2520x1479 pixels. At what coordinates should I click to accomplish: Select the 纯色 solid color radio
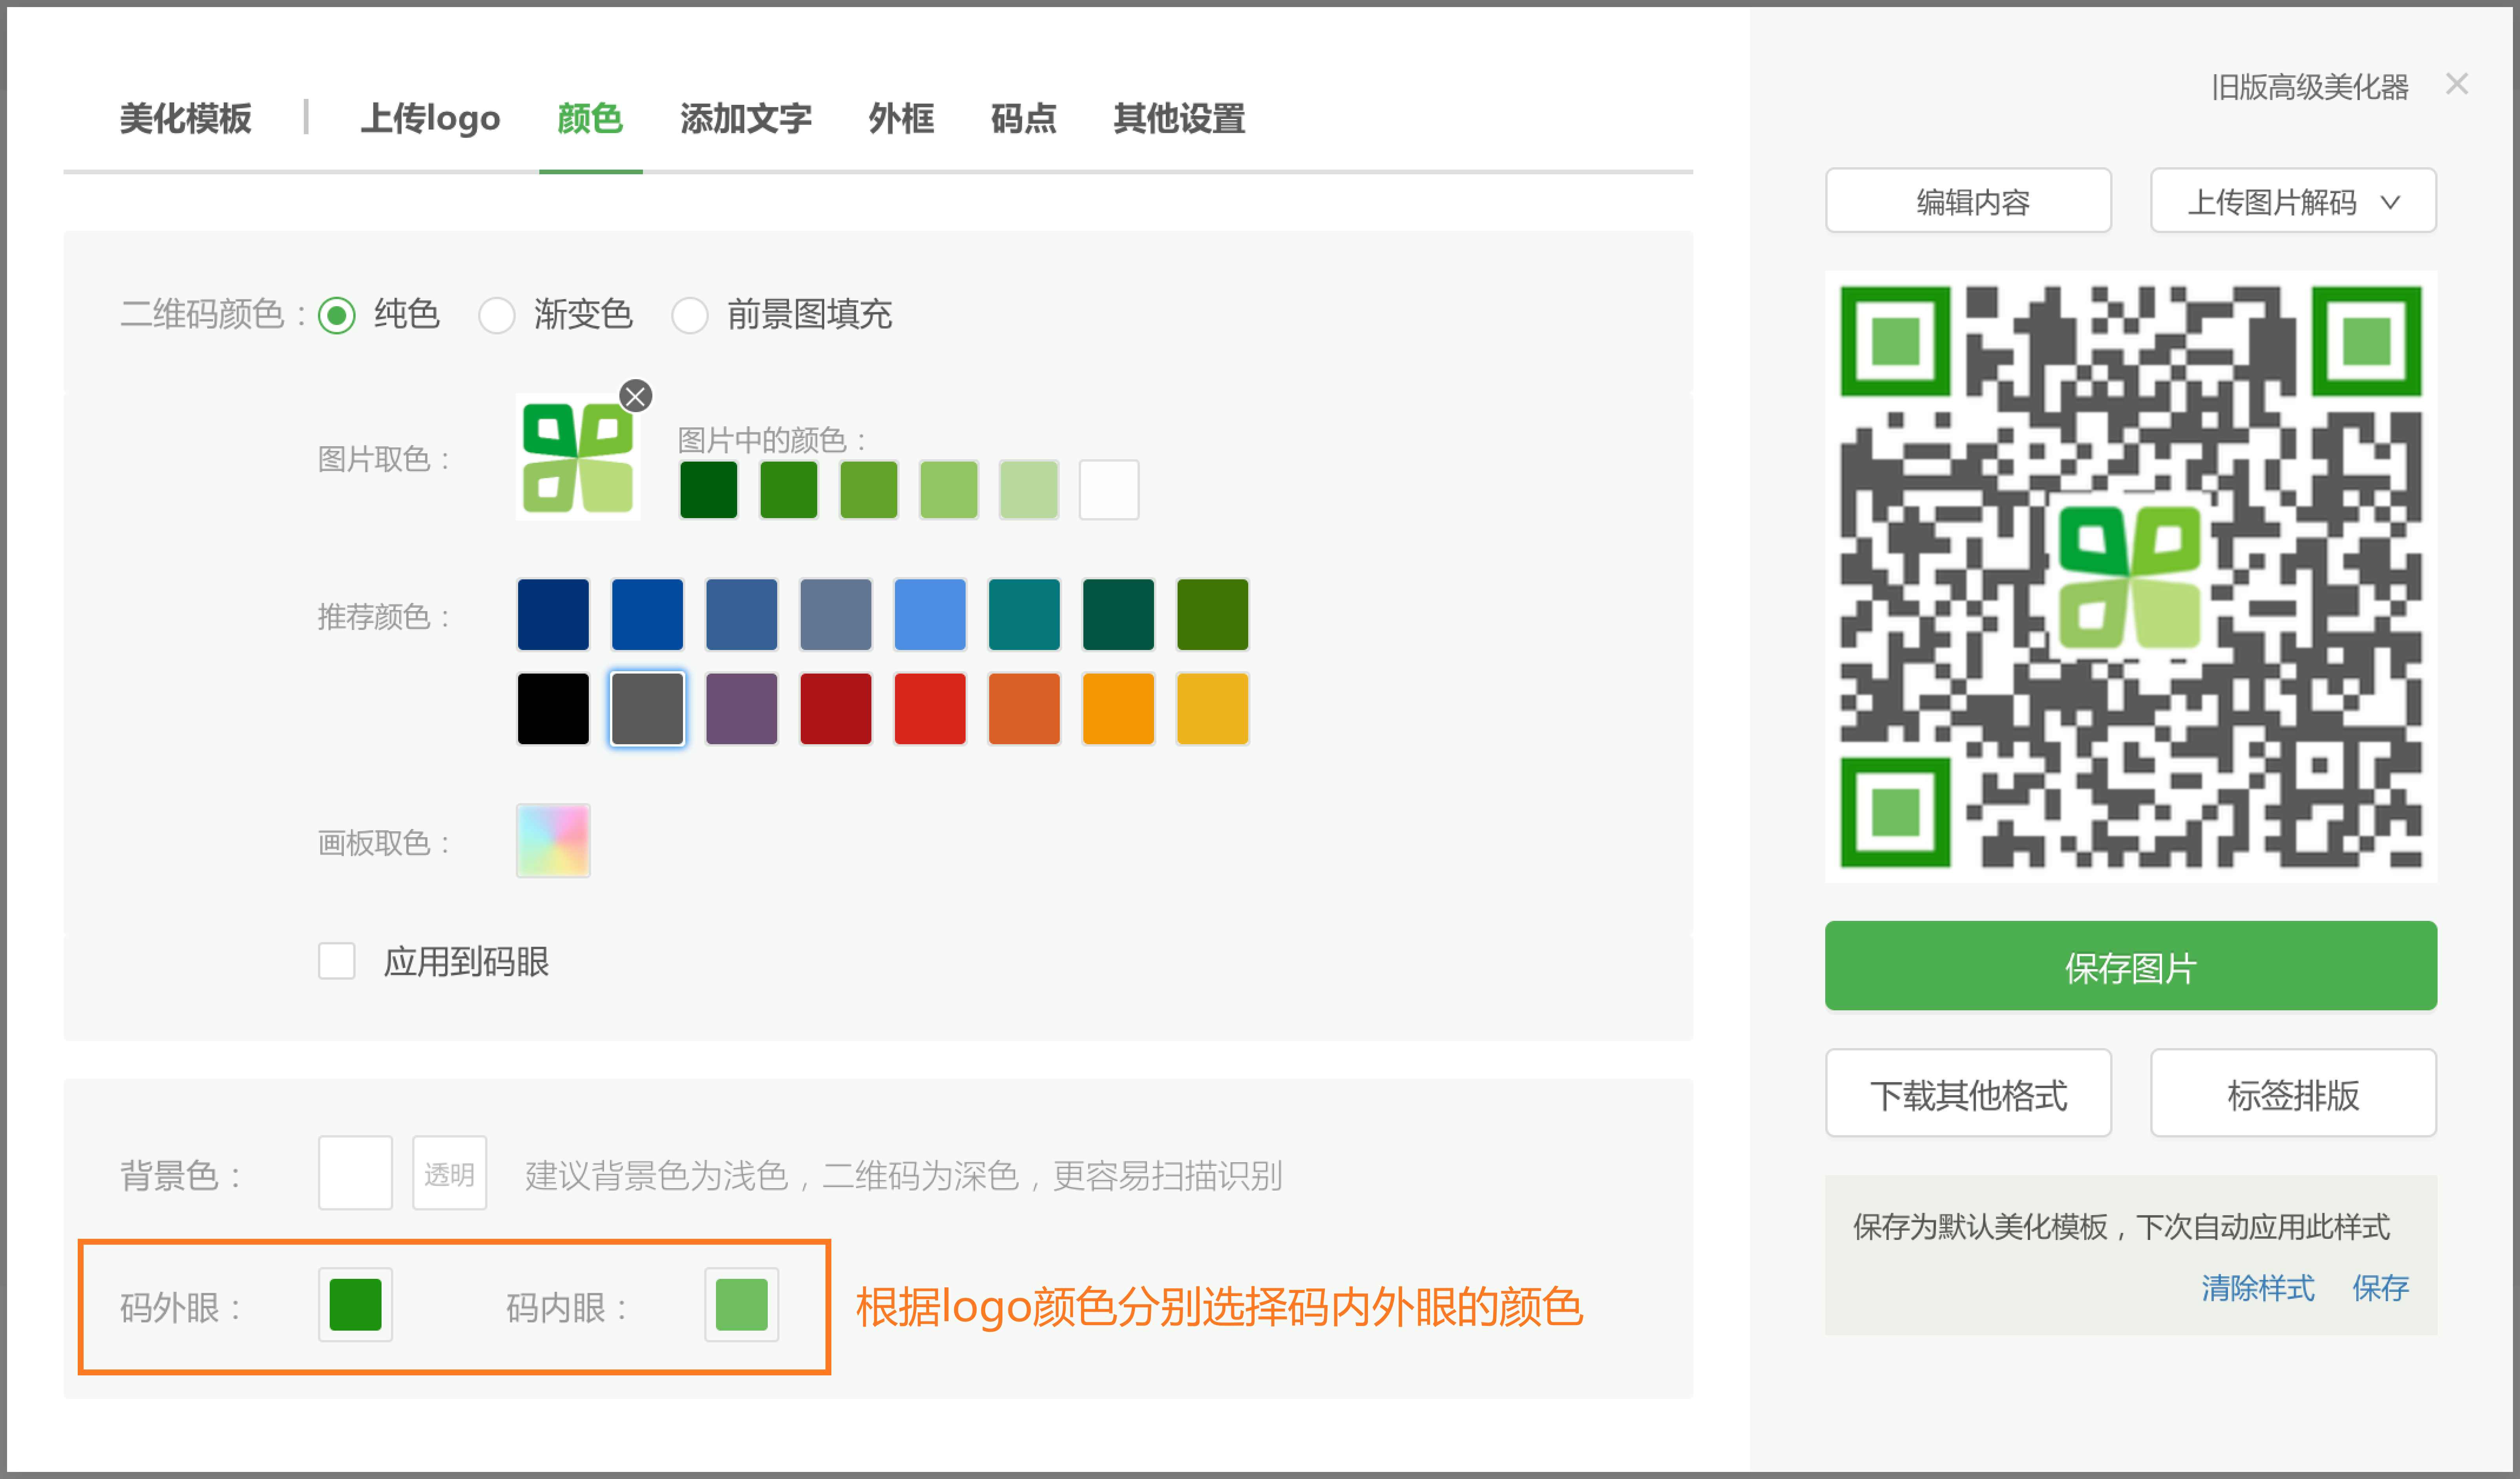pyautogui.click(x=337, y=316)
